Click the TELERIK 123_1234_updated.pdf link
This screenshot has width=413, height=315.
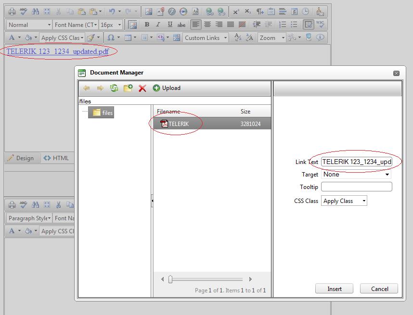[x=57, y=51]
